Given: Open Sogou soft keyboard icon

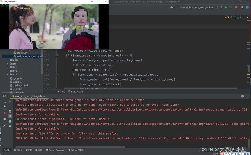Looking at the screenshot, I should tap(238, 154).
